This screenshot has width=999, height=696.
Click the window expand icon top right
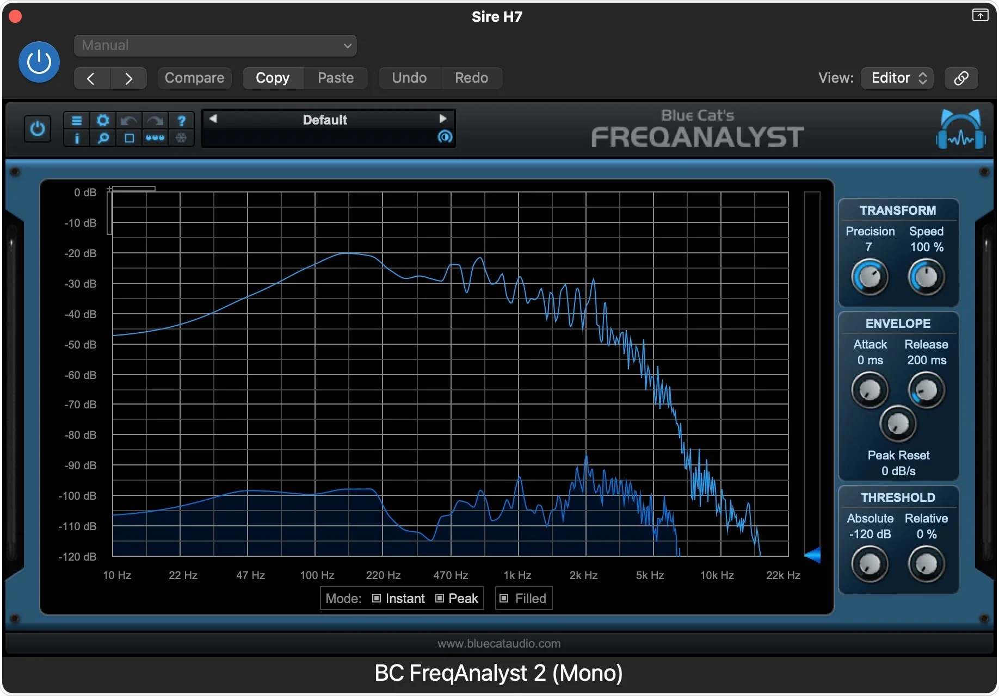click(980, 15)
